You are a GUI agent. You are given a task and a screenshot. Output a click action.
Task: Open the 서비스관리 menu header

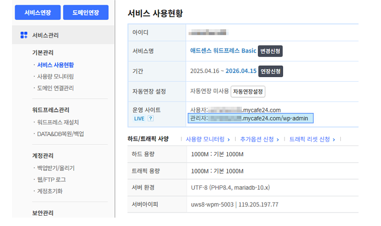click(x=63, y=35)
